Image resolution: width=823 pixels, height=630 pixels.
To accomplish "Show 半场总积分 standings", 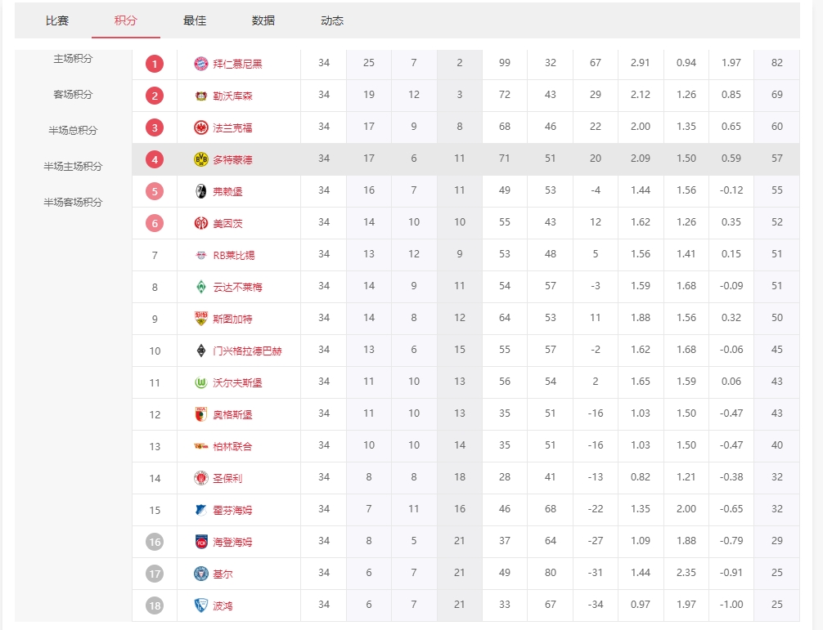I will click(x=74, y=131).
